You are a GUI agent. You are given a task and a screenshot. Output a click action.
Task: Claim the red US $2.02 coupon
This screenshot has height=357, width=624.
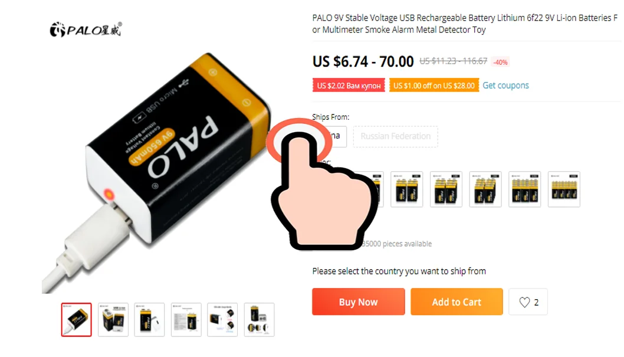click(349, 86)
